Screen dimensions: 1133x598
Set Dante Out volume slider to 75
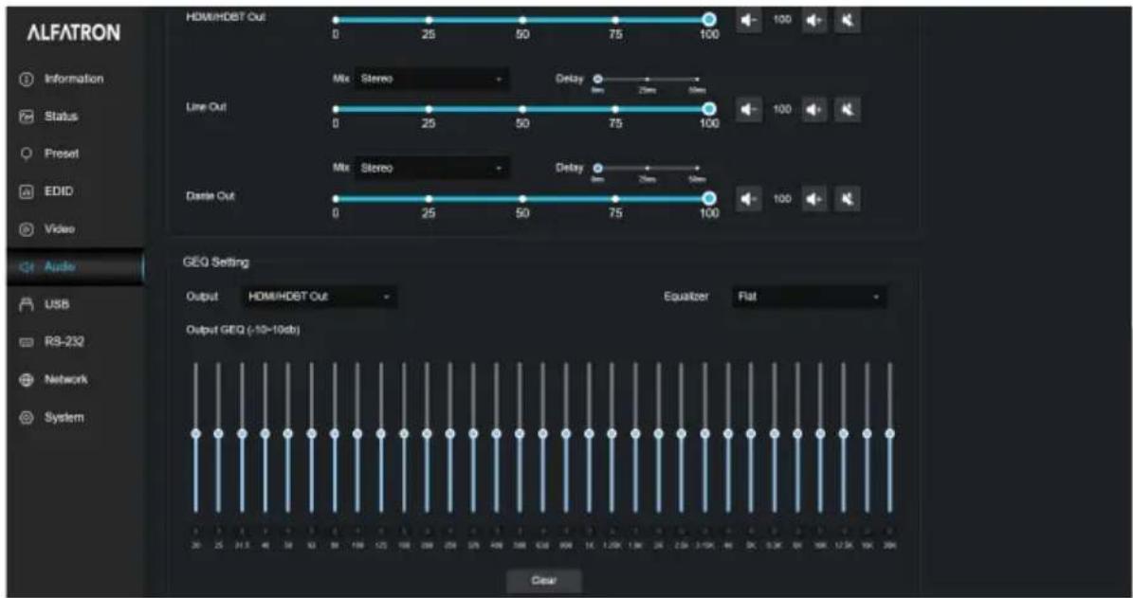(615, 199)
